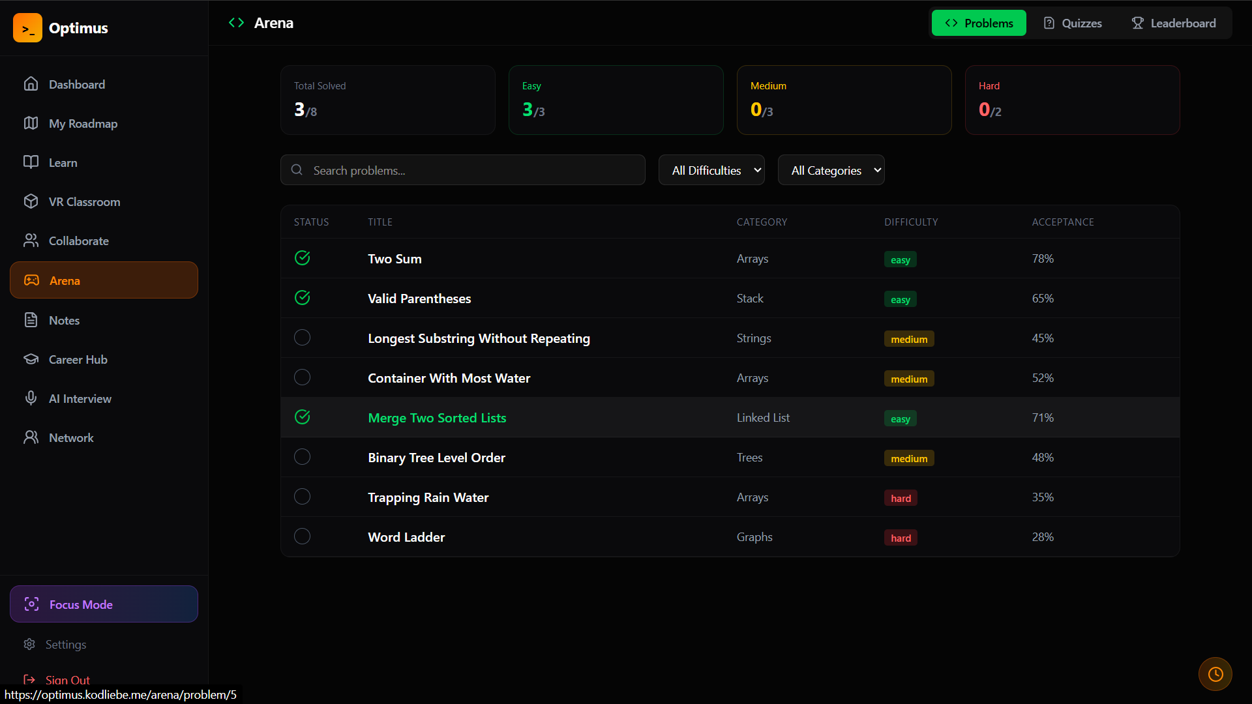
Task: Enable Focus Mode button
Action: (104, 604)
